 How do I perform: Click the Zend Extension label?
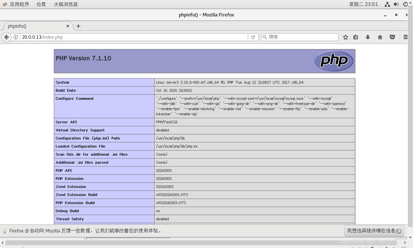[x=71, y=187]
